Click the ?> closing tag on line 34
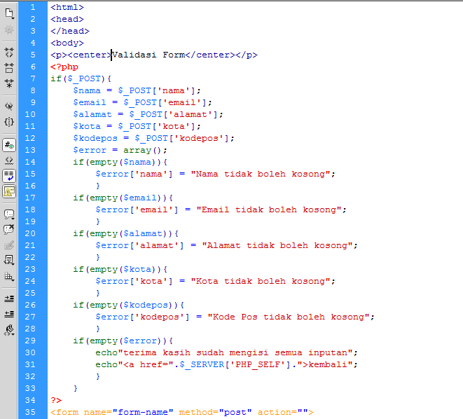 coord(56,400)
